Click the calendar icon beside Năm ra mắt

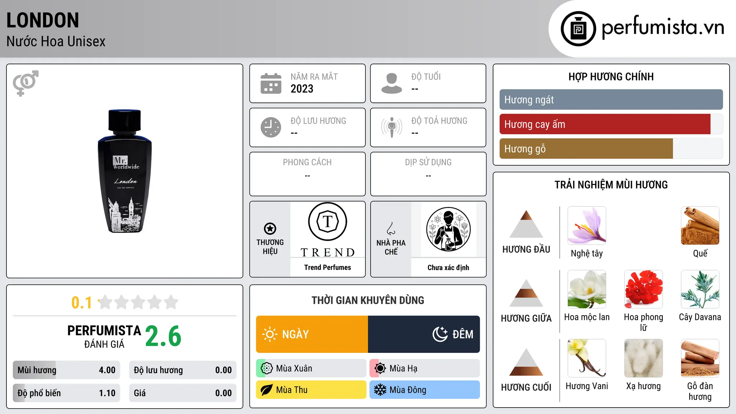click(x=271, y=83)
